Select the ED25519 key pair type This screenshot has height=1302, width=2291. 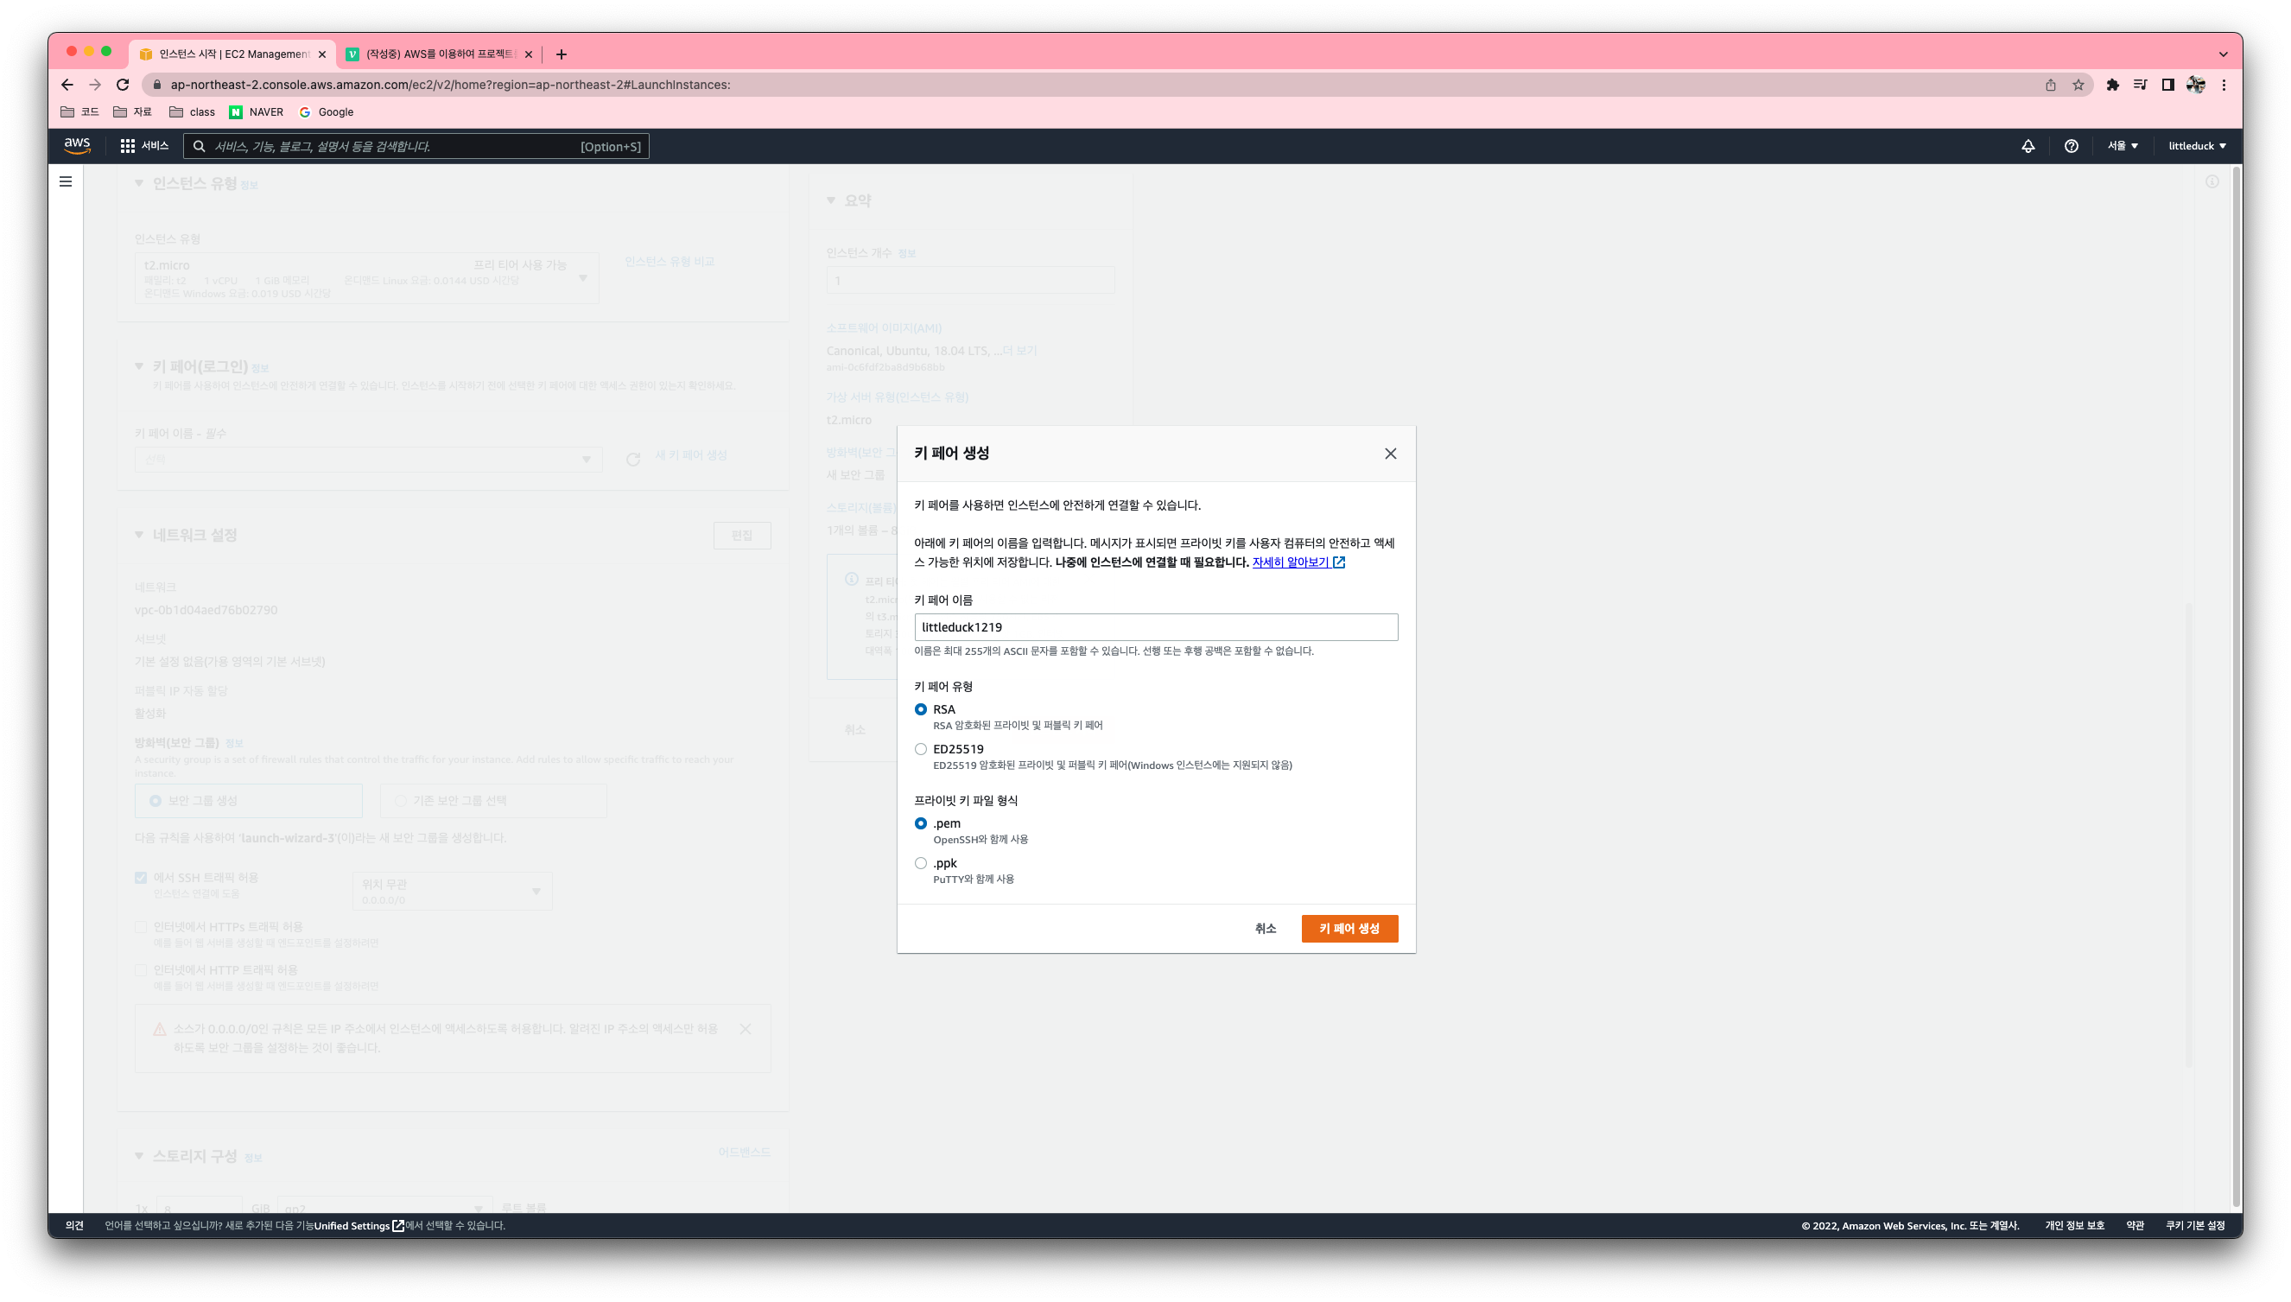(920, 749)
